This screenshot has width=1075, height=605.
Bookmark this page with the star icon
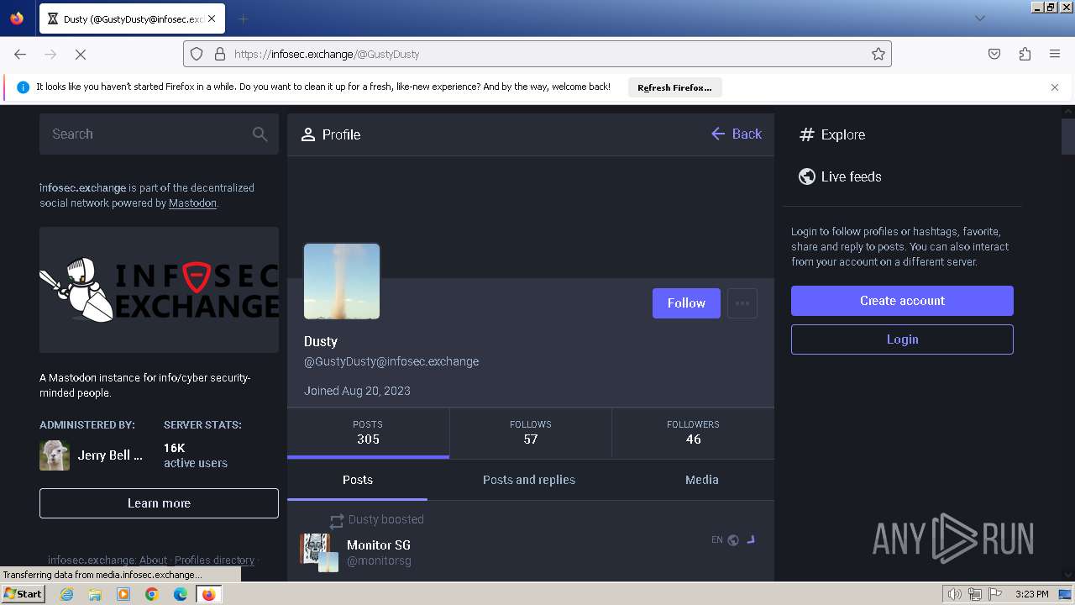878,54
